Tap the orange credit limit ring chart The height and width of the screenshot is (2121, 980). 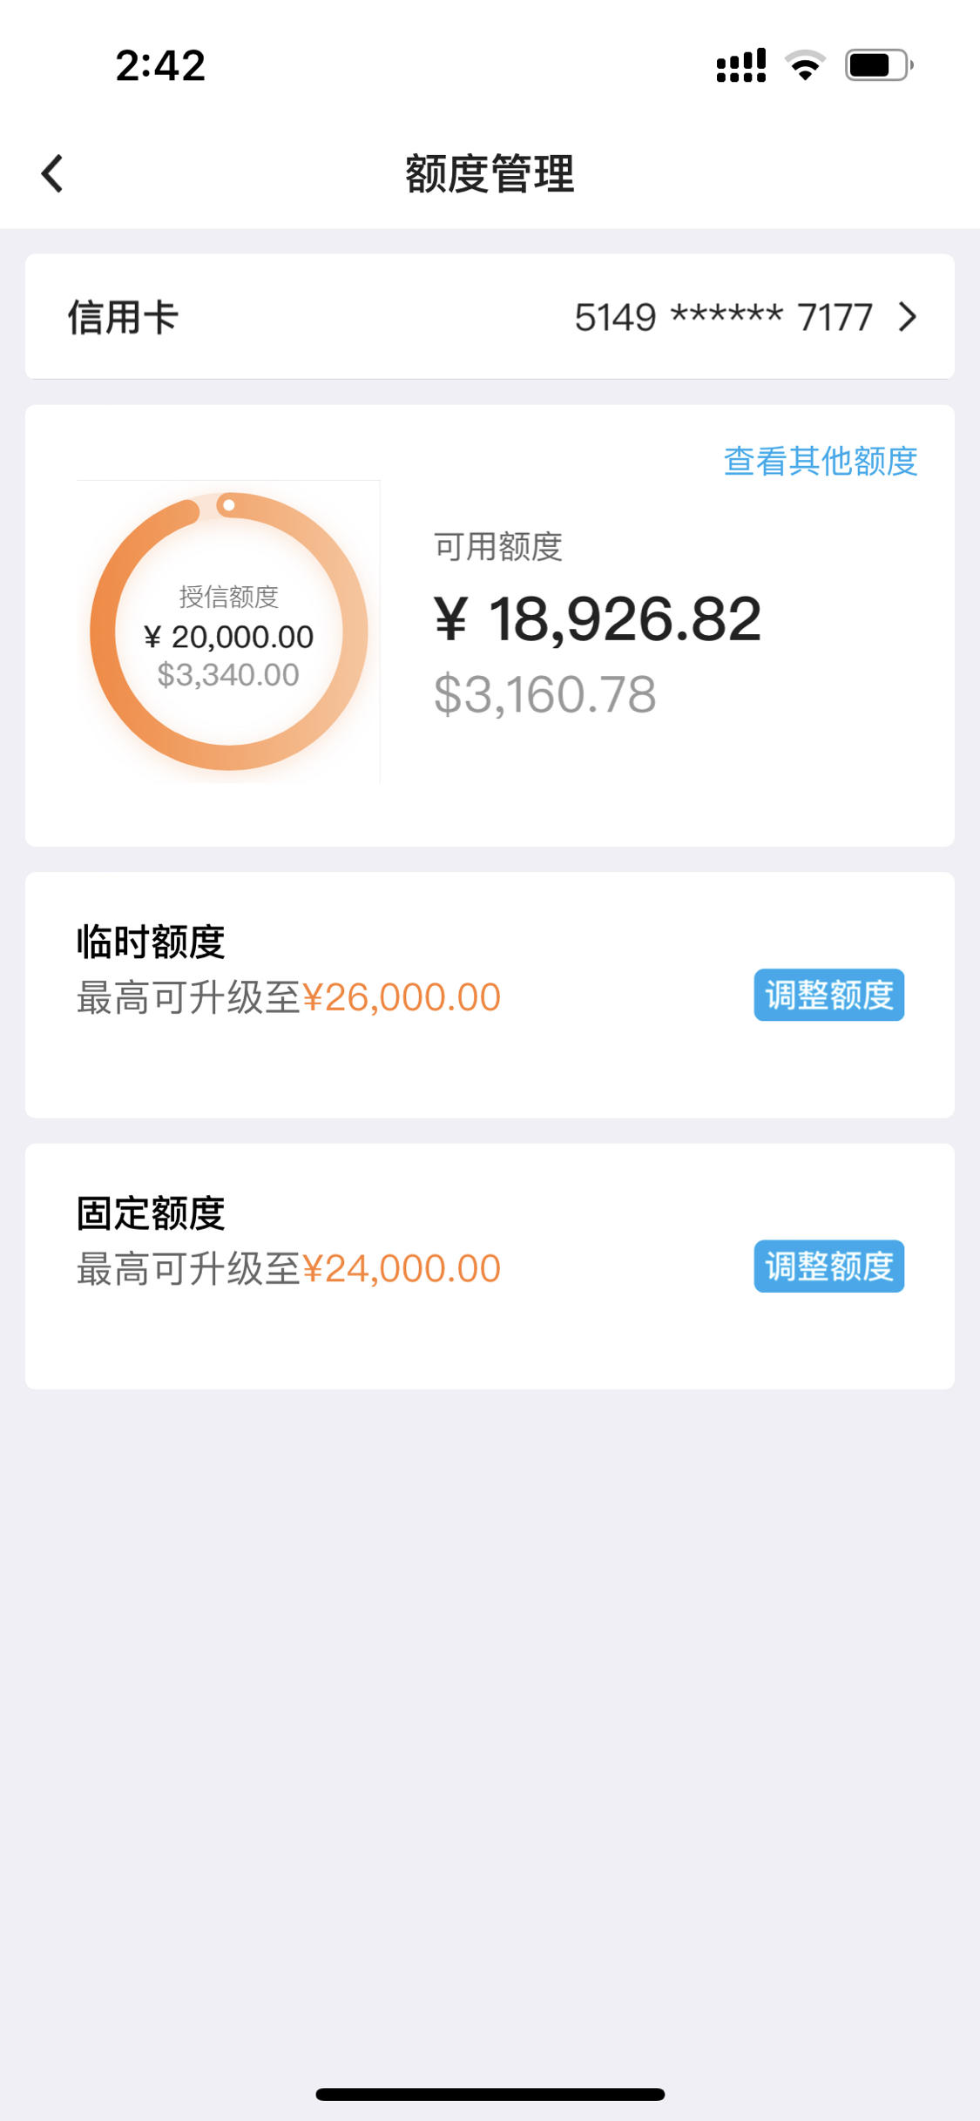point(229,632)
